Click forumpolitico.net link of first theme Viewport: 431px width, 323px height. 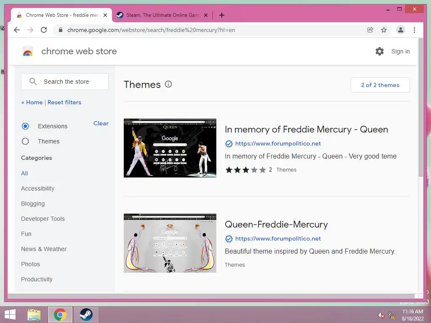(x=278, y=143)
